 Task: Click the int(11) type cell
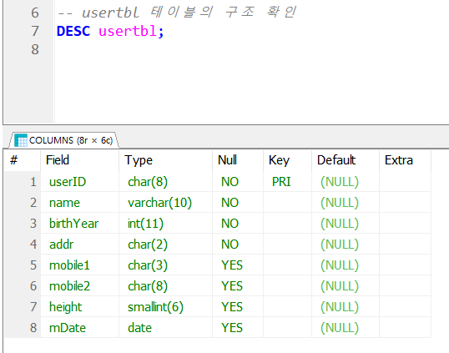(x=165, y=224)
